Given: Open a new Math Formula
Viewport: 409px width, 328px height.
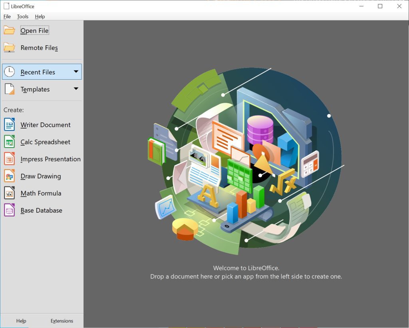Looking at the screenshot, I should 41,193.
